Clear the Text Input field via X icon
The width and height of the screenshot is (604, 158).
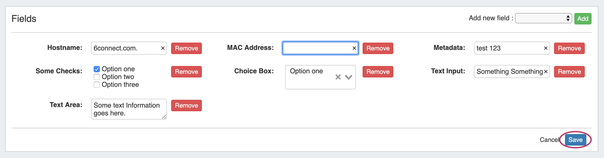pos(546,72)
